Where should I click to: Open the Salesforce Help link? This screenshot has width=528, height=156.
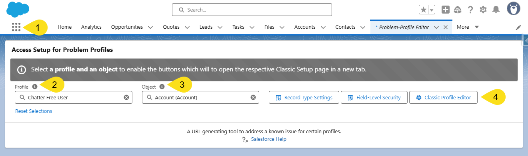pyautogui.click(x=268, y=139)
